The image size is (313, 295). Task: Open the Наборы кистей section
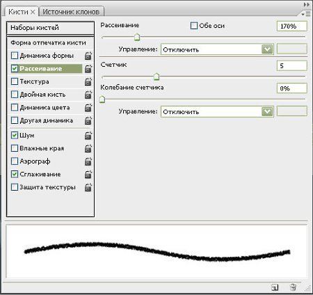coord(50,28)
